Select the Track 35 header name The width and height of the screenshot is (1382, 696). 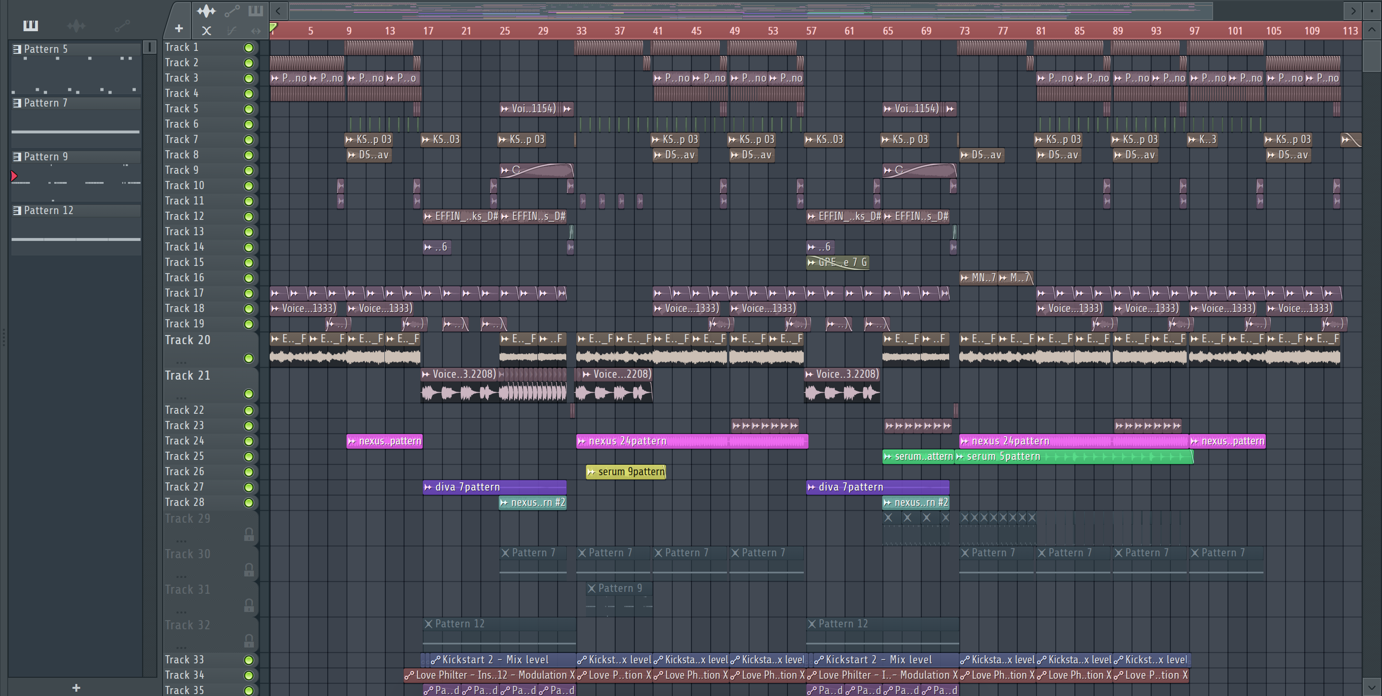coord(185,690)
